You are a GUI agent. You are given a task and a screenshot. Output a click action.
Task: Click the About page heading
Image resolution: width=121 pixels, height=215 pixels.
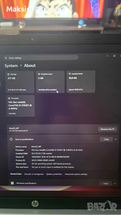30,65
